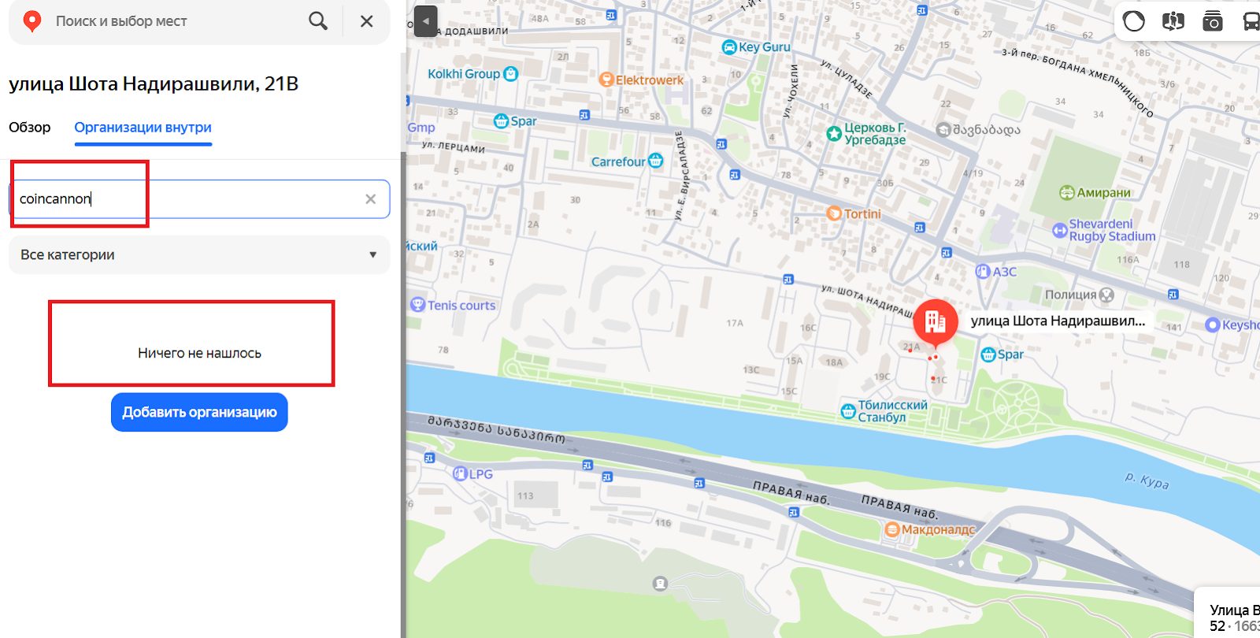Clear the coincannon search text

(x=370, y=199)
